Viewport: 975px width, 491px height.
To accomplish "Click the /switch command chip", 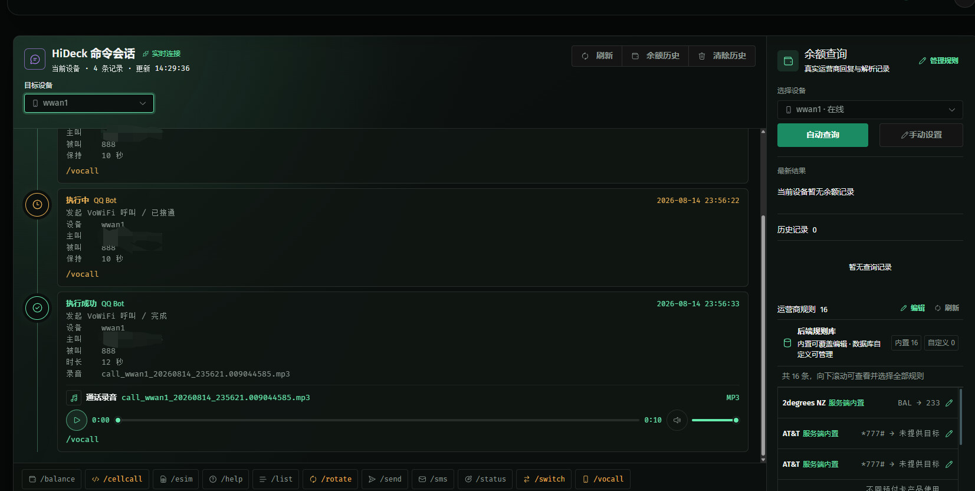I will coord(544,479).
